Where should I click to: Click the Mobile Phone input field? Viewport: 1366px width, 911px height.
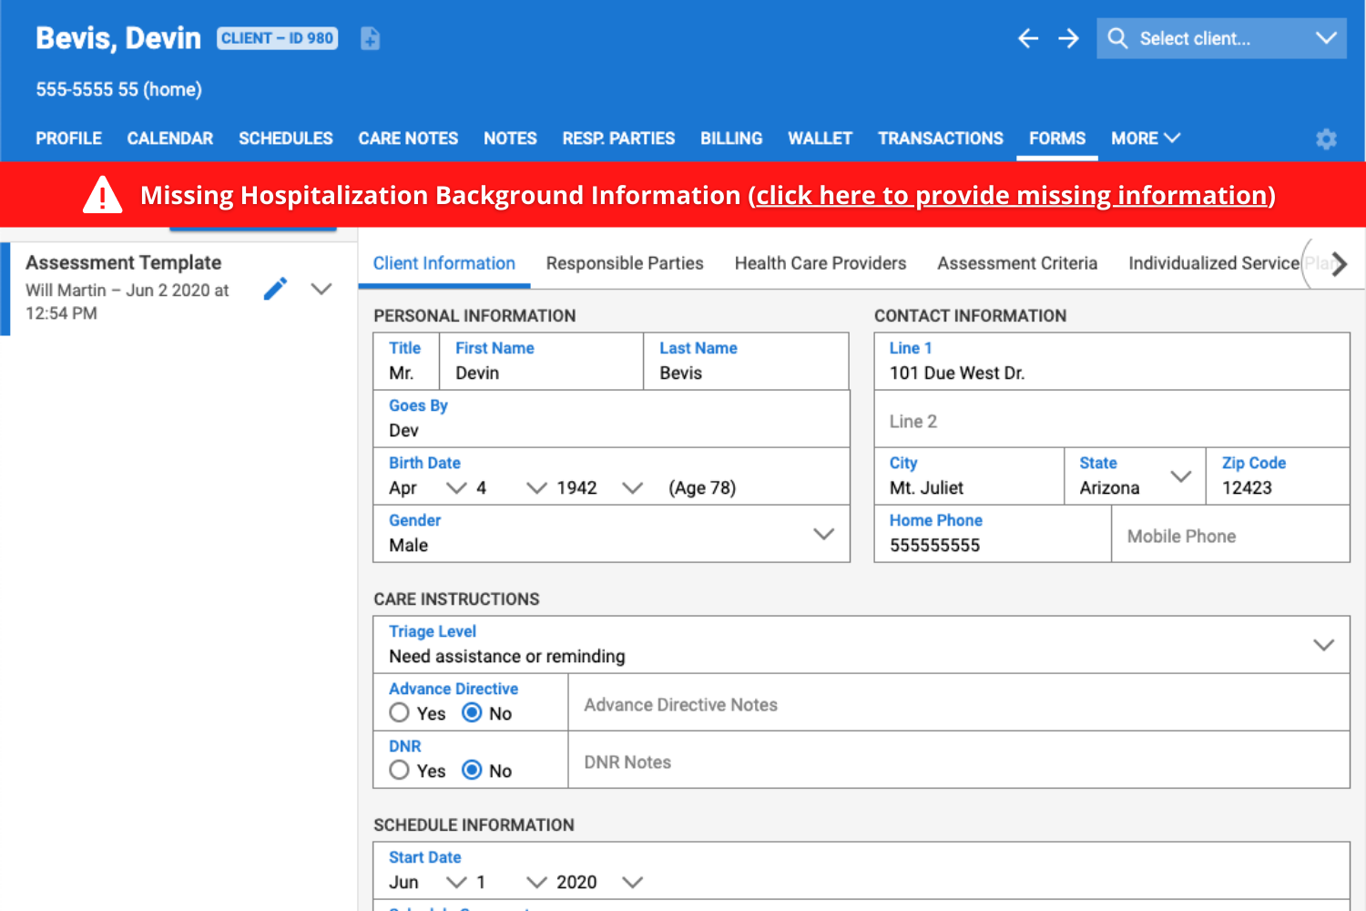tap(1229, 536)
